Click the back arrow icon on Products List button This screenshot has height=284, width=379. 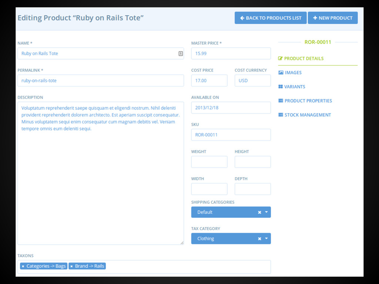[242, 18]
